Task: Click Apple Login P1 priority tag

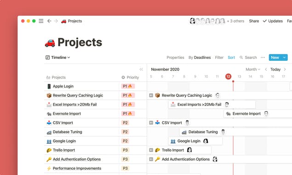Action: click(128, 86)
